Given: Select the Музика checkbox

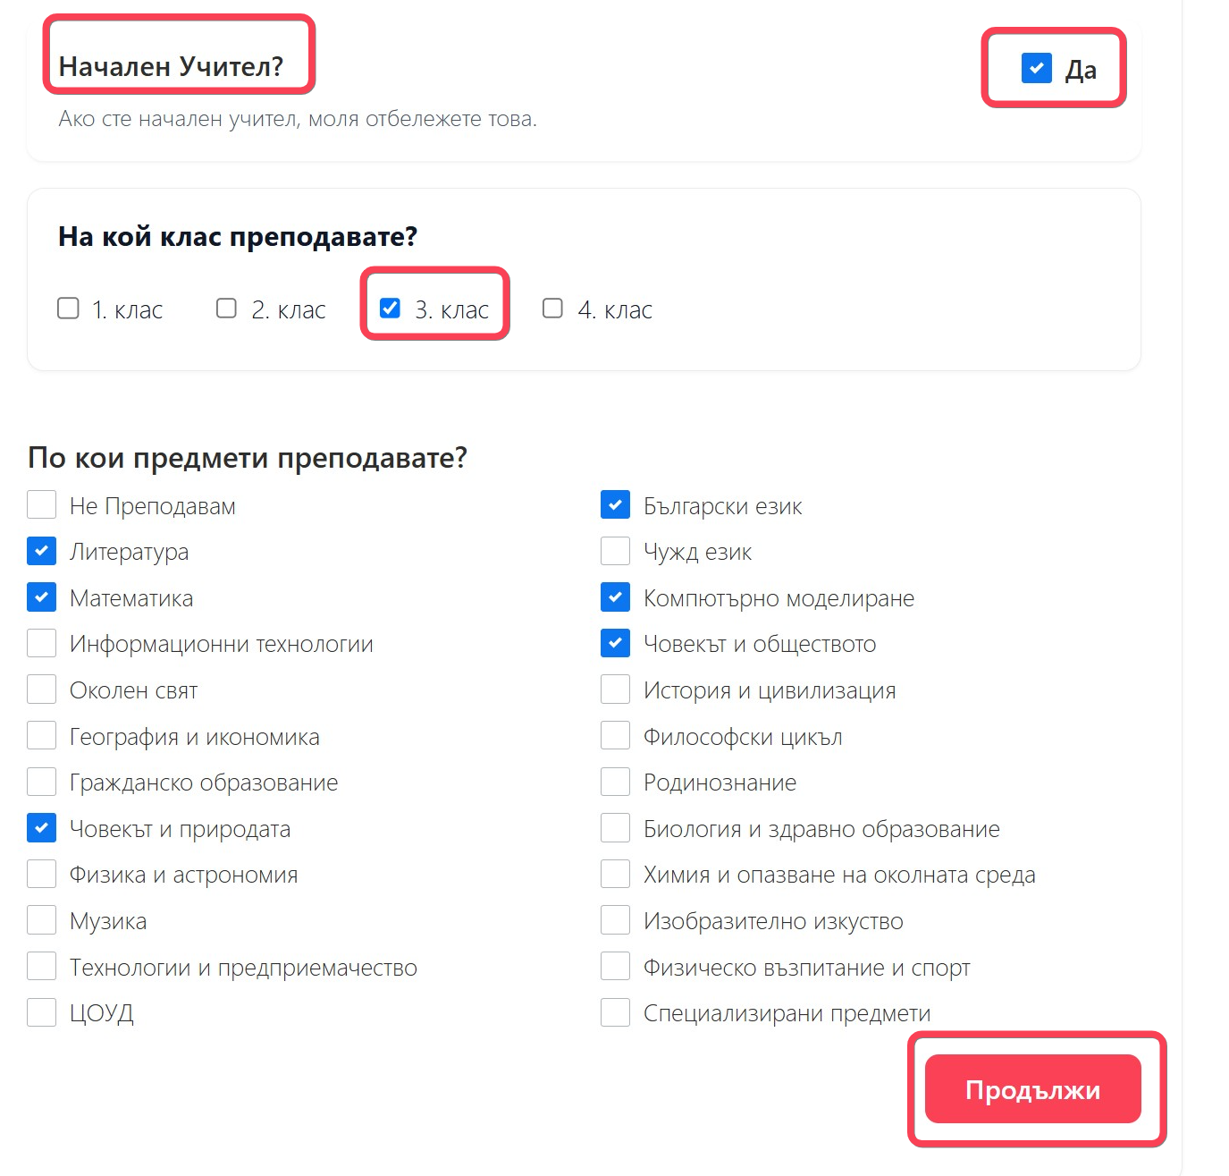Looking at the screenshot, I should point(42,920).
